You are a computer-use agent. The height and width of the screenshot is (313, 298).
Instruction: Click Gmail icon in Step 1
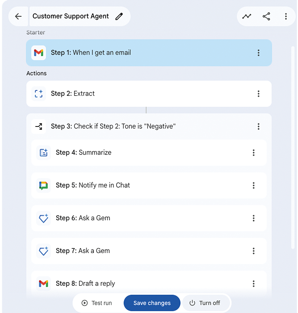tap(39, 53)
